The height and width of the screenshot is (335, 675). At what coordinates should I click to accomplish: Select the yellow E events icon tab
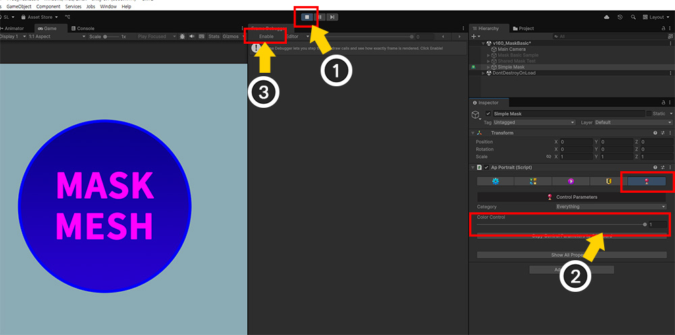[x=608, y=181]
